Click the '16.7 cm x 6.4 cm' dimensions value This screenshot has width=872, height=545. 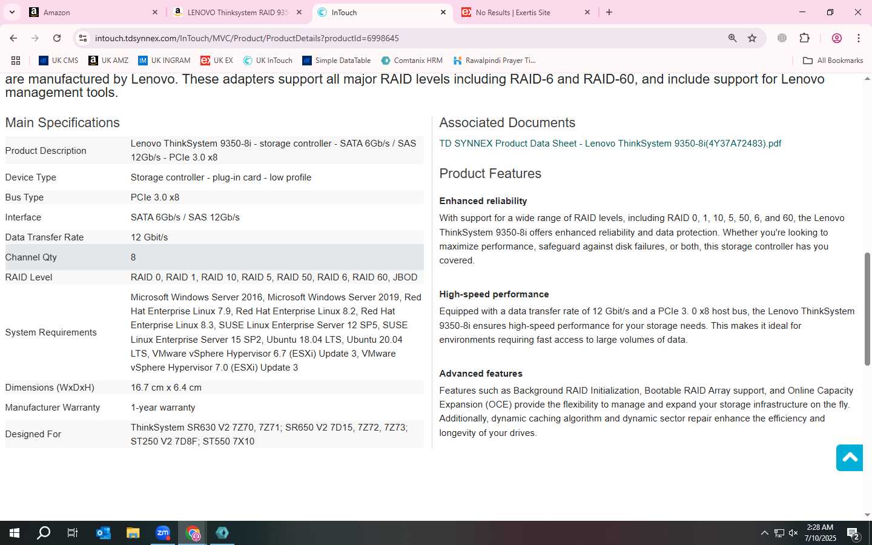click(x=166, y=388)
